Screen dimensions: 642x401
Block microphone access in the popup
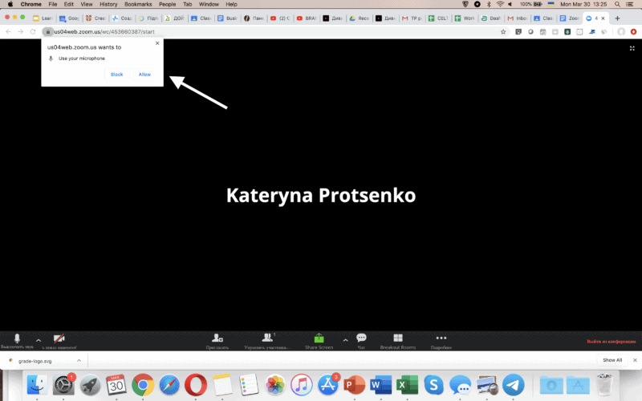click(x=116, y=75)
